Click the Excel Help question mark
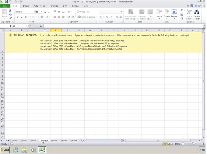 tap(192, 6)
